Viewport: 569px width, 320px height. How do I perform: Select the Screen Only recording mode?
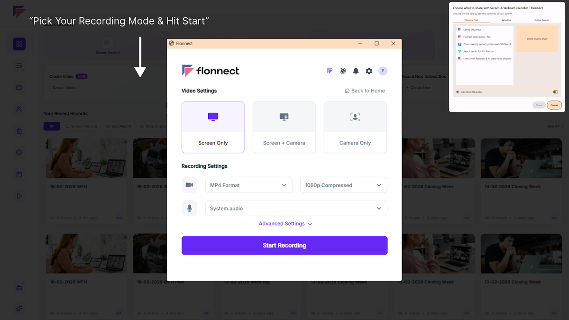(x=213, y=127)
